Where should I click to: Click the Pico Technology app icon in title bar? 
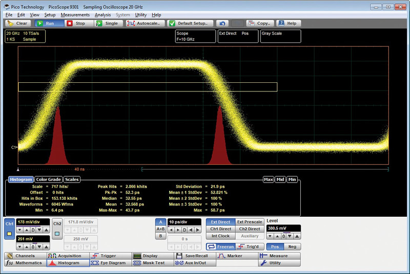pyautogui.click(x=7, y=7)
